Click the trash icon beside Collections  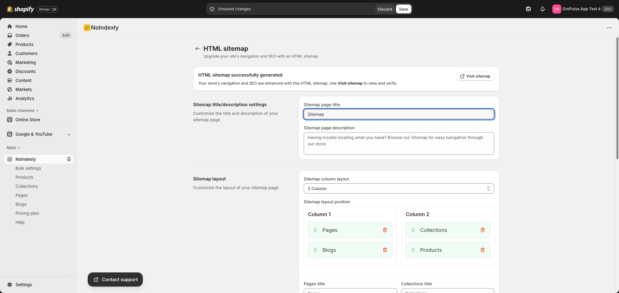tap(482, 230)
